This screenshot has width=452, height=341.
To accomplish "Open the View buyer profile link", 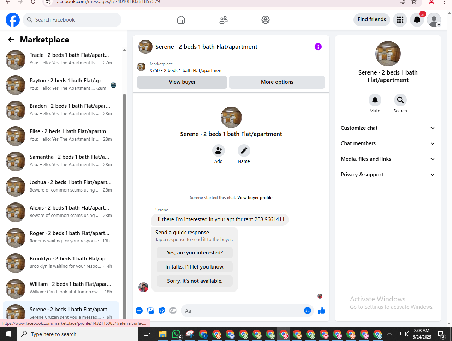I will [x=255, y=198].
